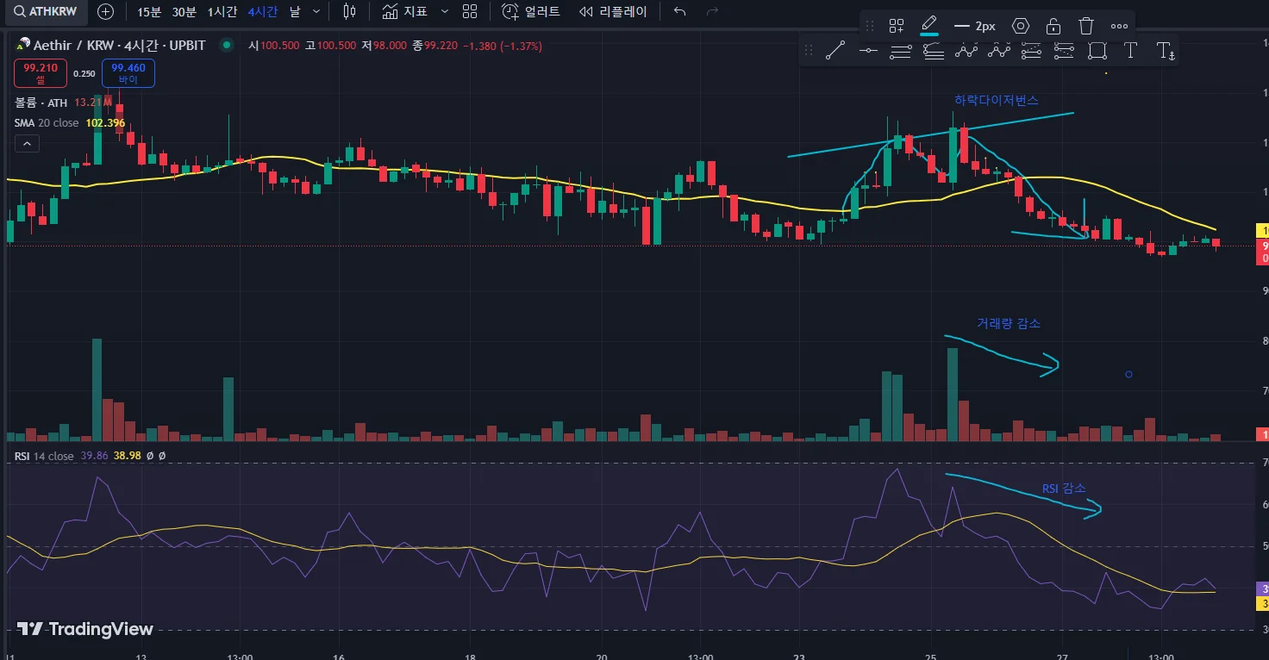
Task: Open drawing templates in floating toolbar
Action: click(897, 26)
